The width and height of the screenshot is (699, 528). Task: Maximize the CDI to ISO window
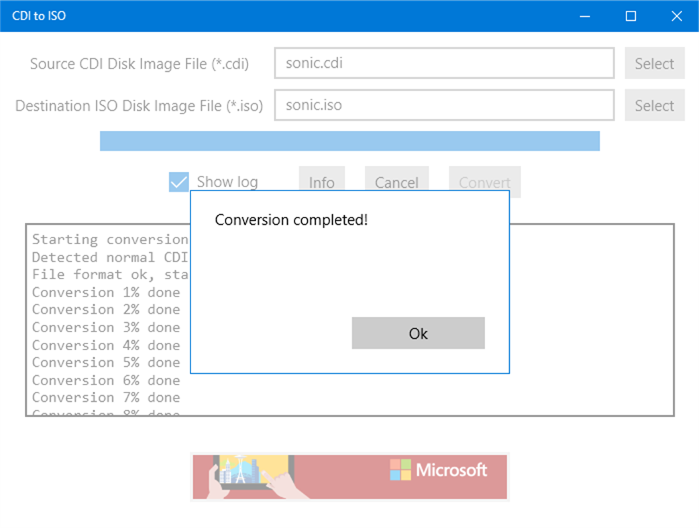[630, 15]
